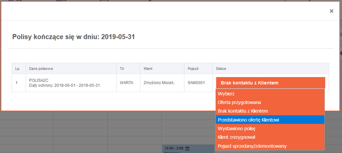Click the WARTA insurer cell
342x153 pixels.
tap(126, 83)
